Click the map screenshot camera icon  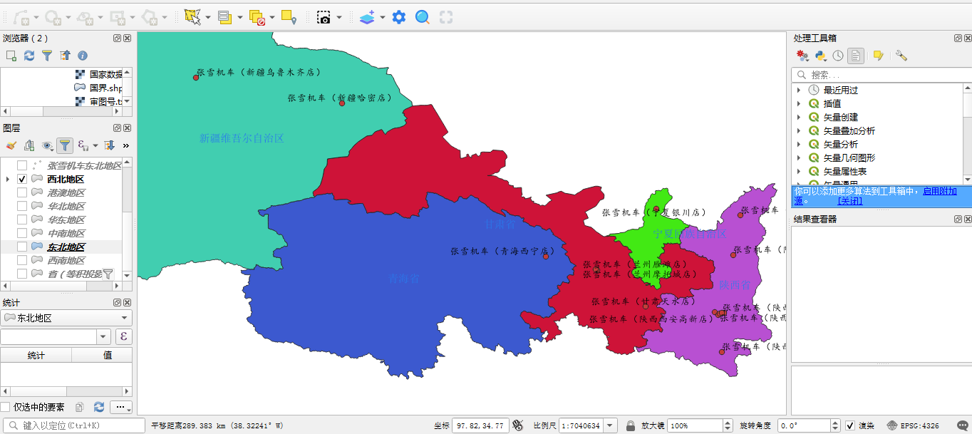[x=324, y=16]
